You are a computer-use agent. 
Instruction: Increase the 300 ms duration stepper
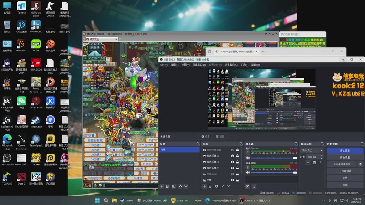tap(322, 155)
